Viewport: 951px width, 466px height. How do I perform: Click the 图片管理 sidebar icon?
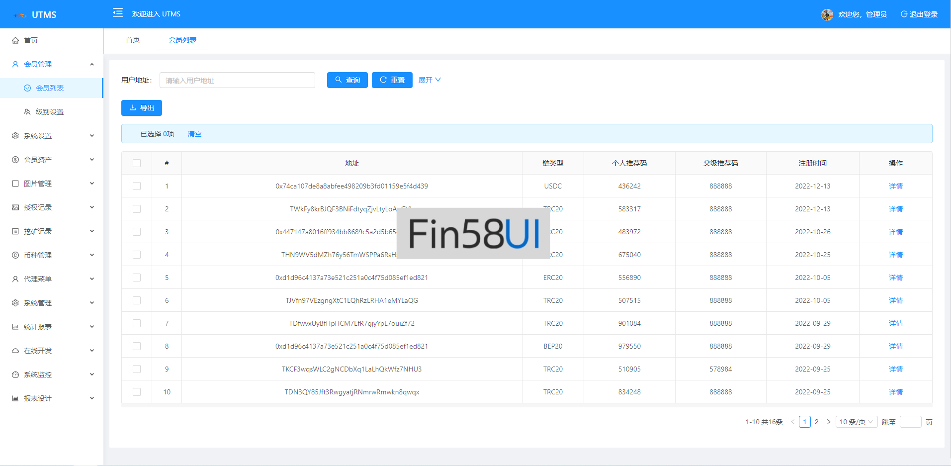15,184
